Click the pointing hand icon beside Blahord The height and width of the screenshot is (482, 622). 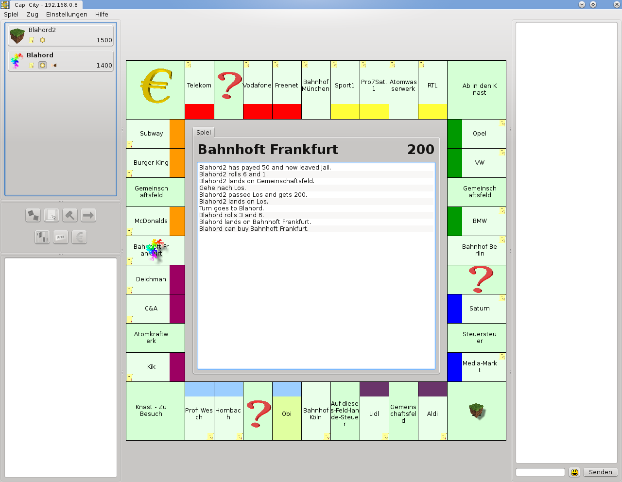(54, 65)
